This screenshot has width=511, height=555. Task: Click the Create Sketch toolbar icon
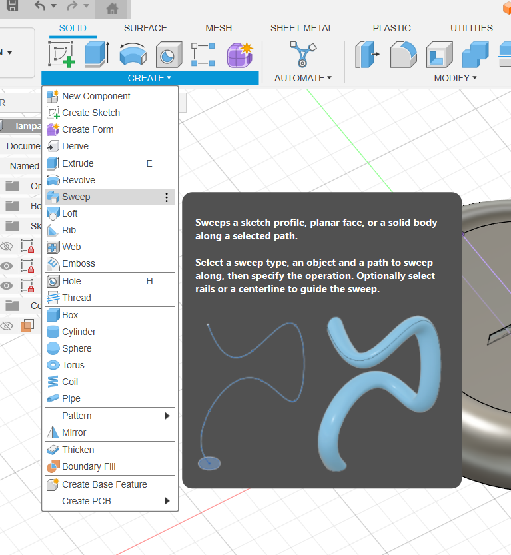click(x=61, y=55)
